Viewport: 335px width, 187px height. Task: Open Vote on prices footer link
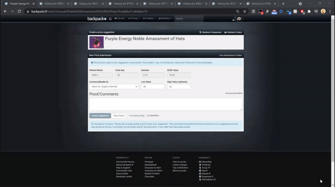[179, 162]
